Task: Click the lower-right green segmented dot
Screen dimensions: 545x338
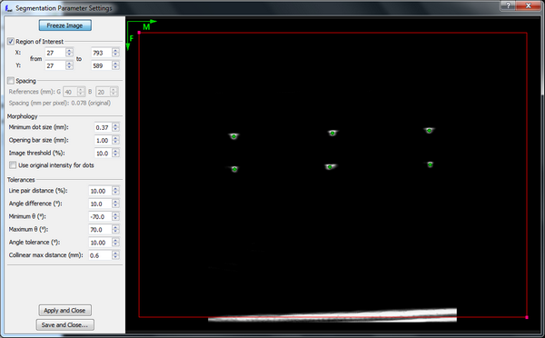Action: coord(430,164)
